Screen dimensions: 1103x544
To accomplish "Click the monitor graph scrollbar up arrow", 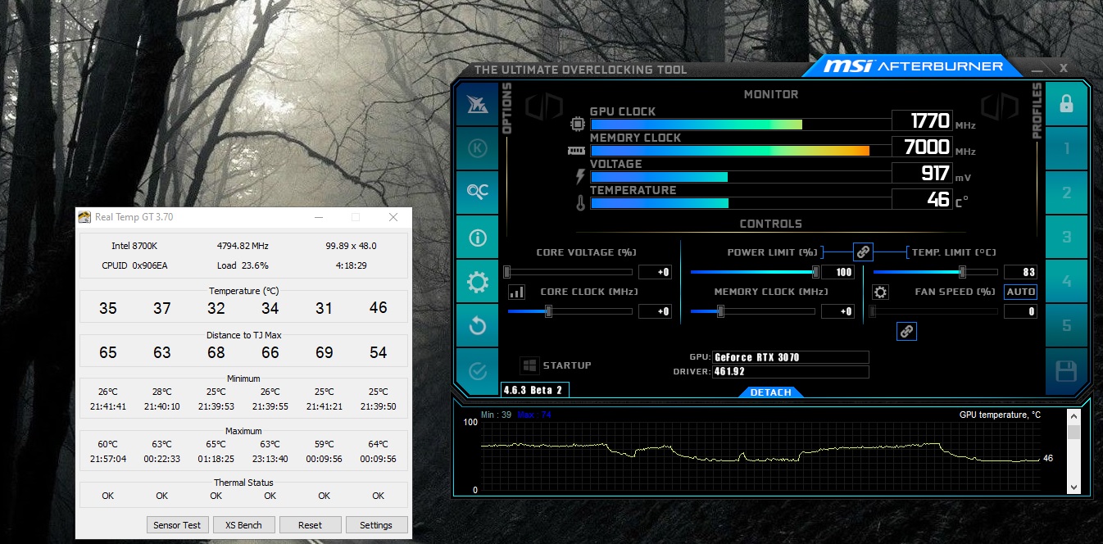I will [1073, 416].
